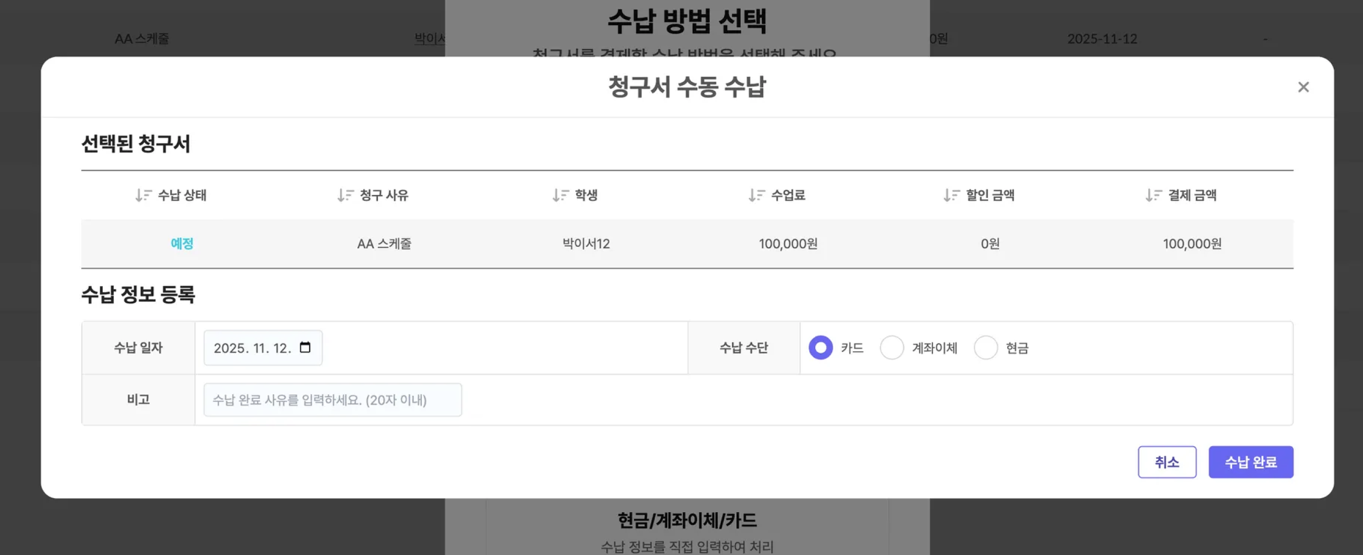Screen dimensions: 1363x555
Task: Click the 수납 일자 date input
Action: pos(252,348)
